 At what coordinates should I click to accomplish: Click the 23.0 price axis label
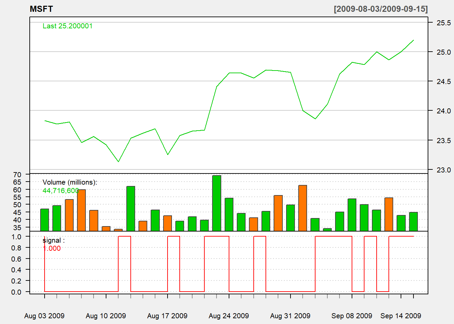[444, 170]
